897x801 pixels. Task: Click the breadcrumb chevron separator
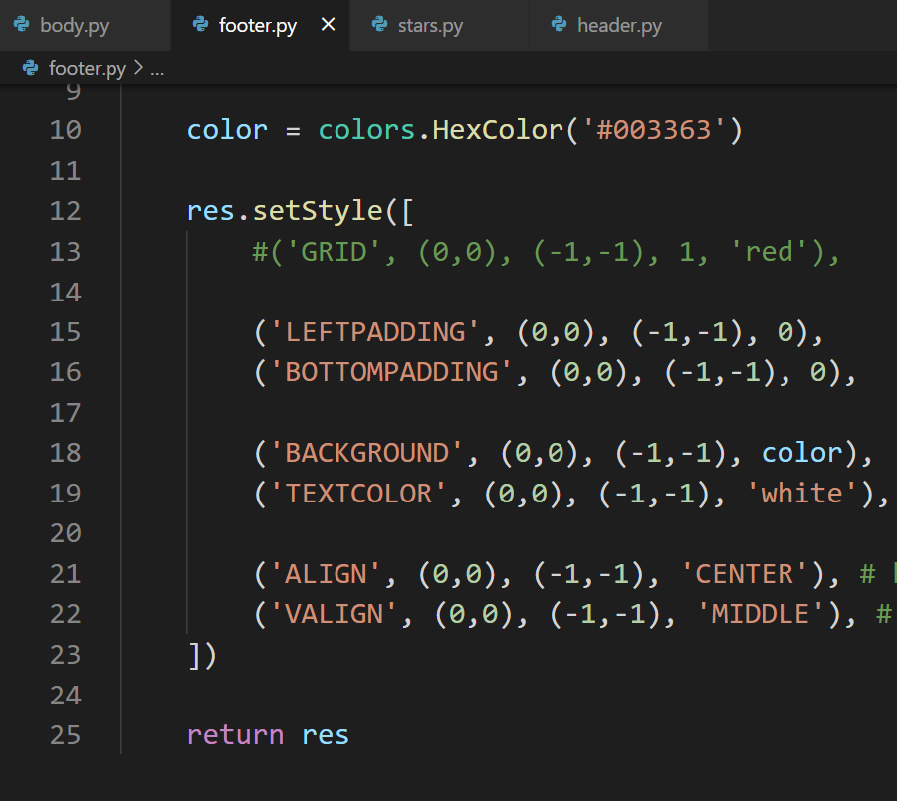click(x=138, y=69)
